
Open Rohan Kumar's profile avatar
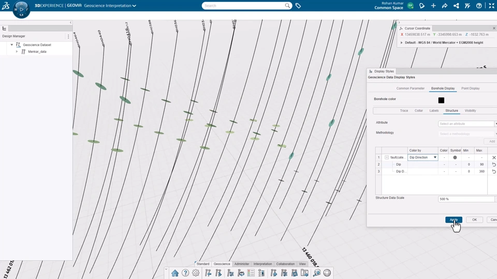click(411, 6)
